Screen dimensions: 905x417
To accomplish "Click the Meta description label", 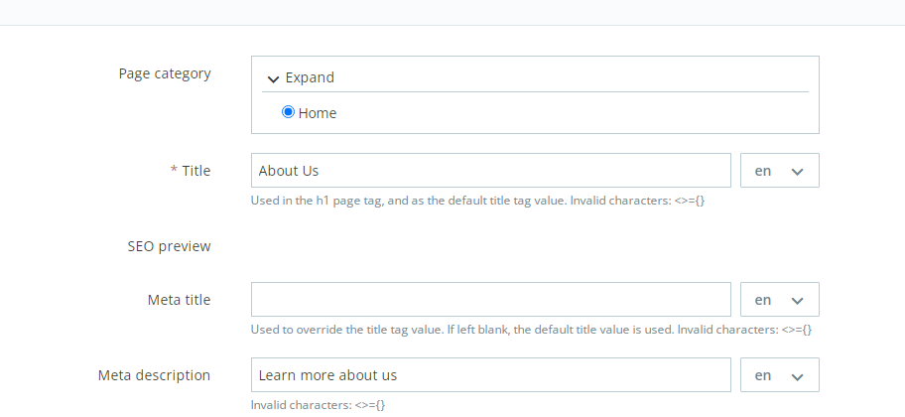I will (154, 375).
